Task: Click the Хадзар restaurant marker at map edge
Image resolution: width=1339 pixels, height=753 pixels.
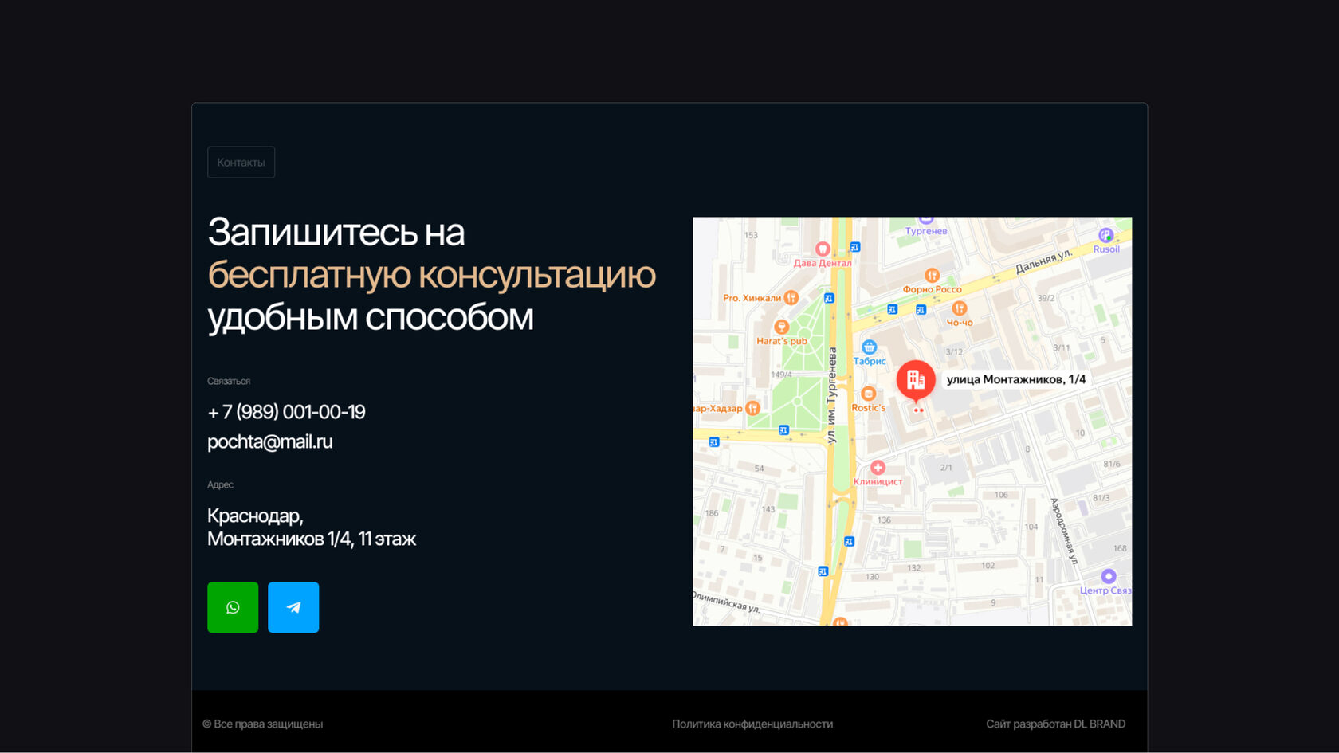Action: pyautogui.click(x=752, y=408)
